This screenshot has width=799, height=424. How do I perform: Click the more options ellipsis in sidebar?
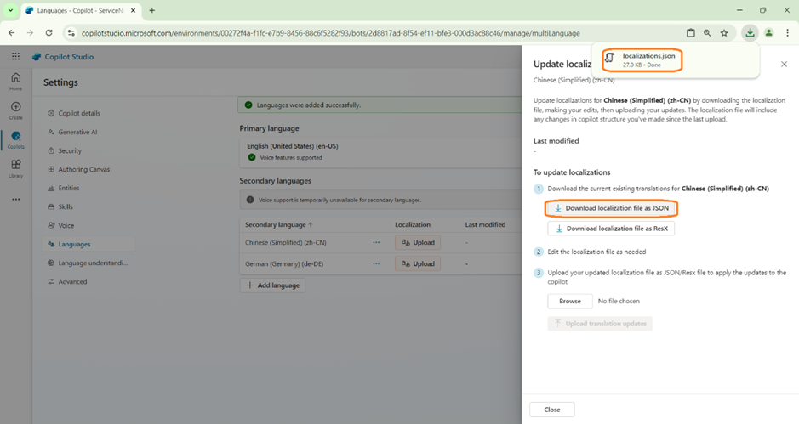15,200
